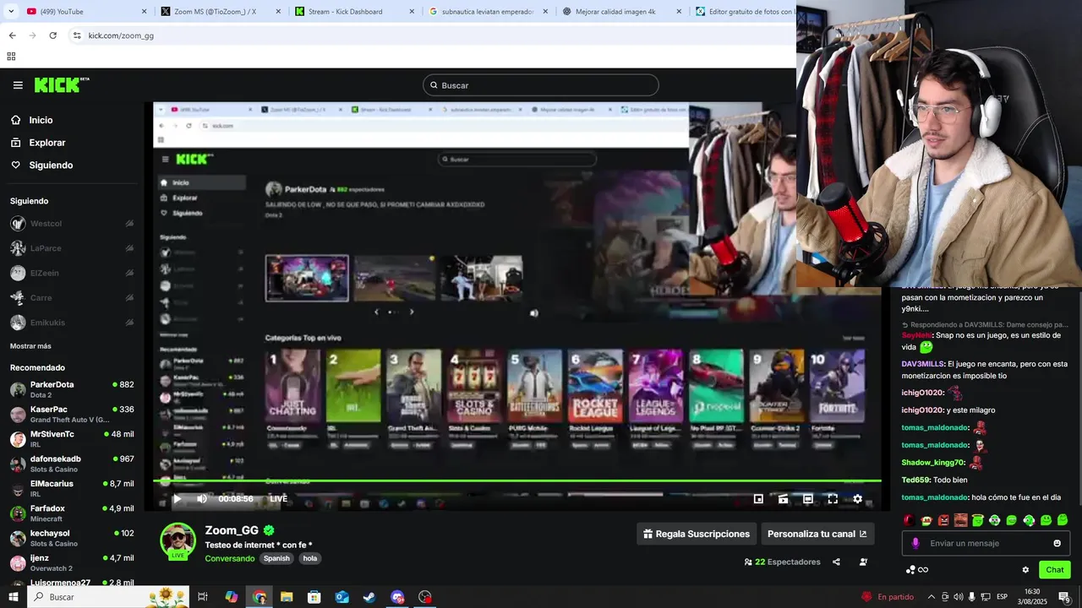The width and height of the screenshot is (1082, 608).
Task: Open Windows Start menu
Action: coord(13,597)
